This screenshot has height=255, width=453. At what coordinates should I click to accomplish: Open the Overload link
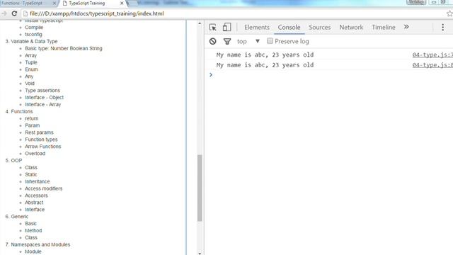(35, 154)
